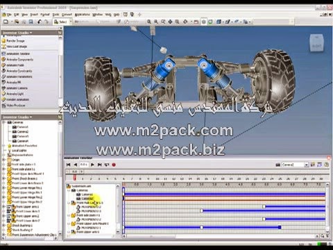Select the Animate Constraints tool
This screenshot has height=250, width=333.
(x=17, y=71)
